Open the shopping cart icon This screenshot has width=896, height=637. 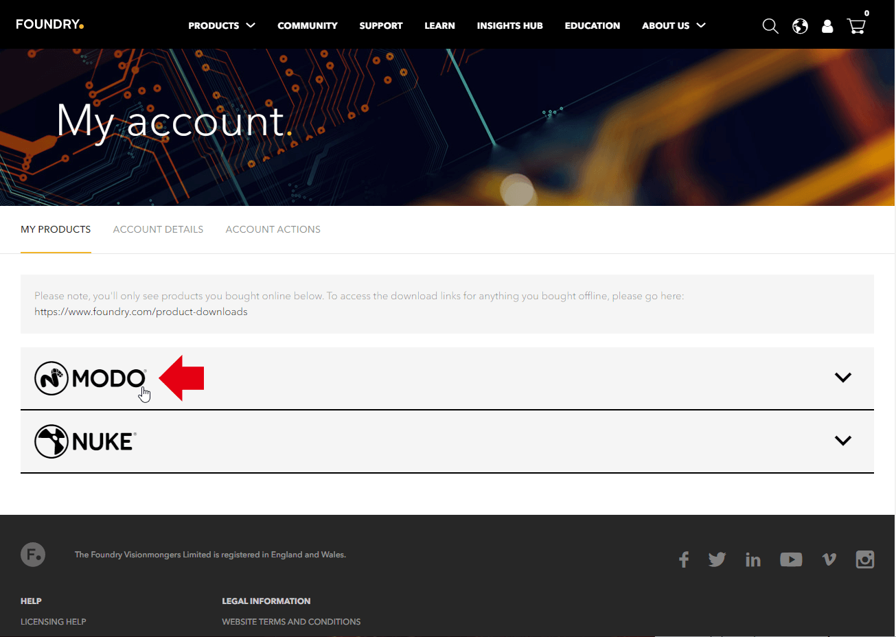856,26
